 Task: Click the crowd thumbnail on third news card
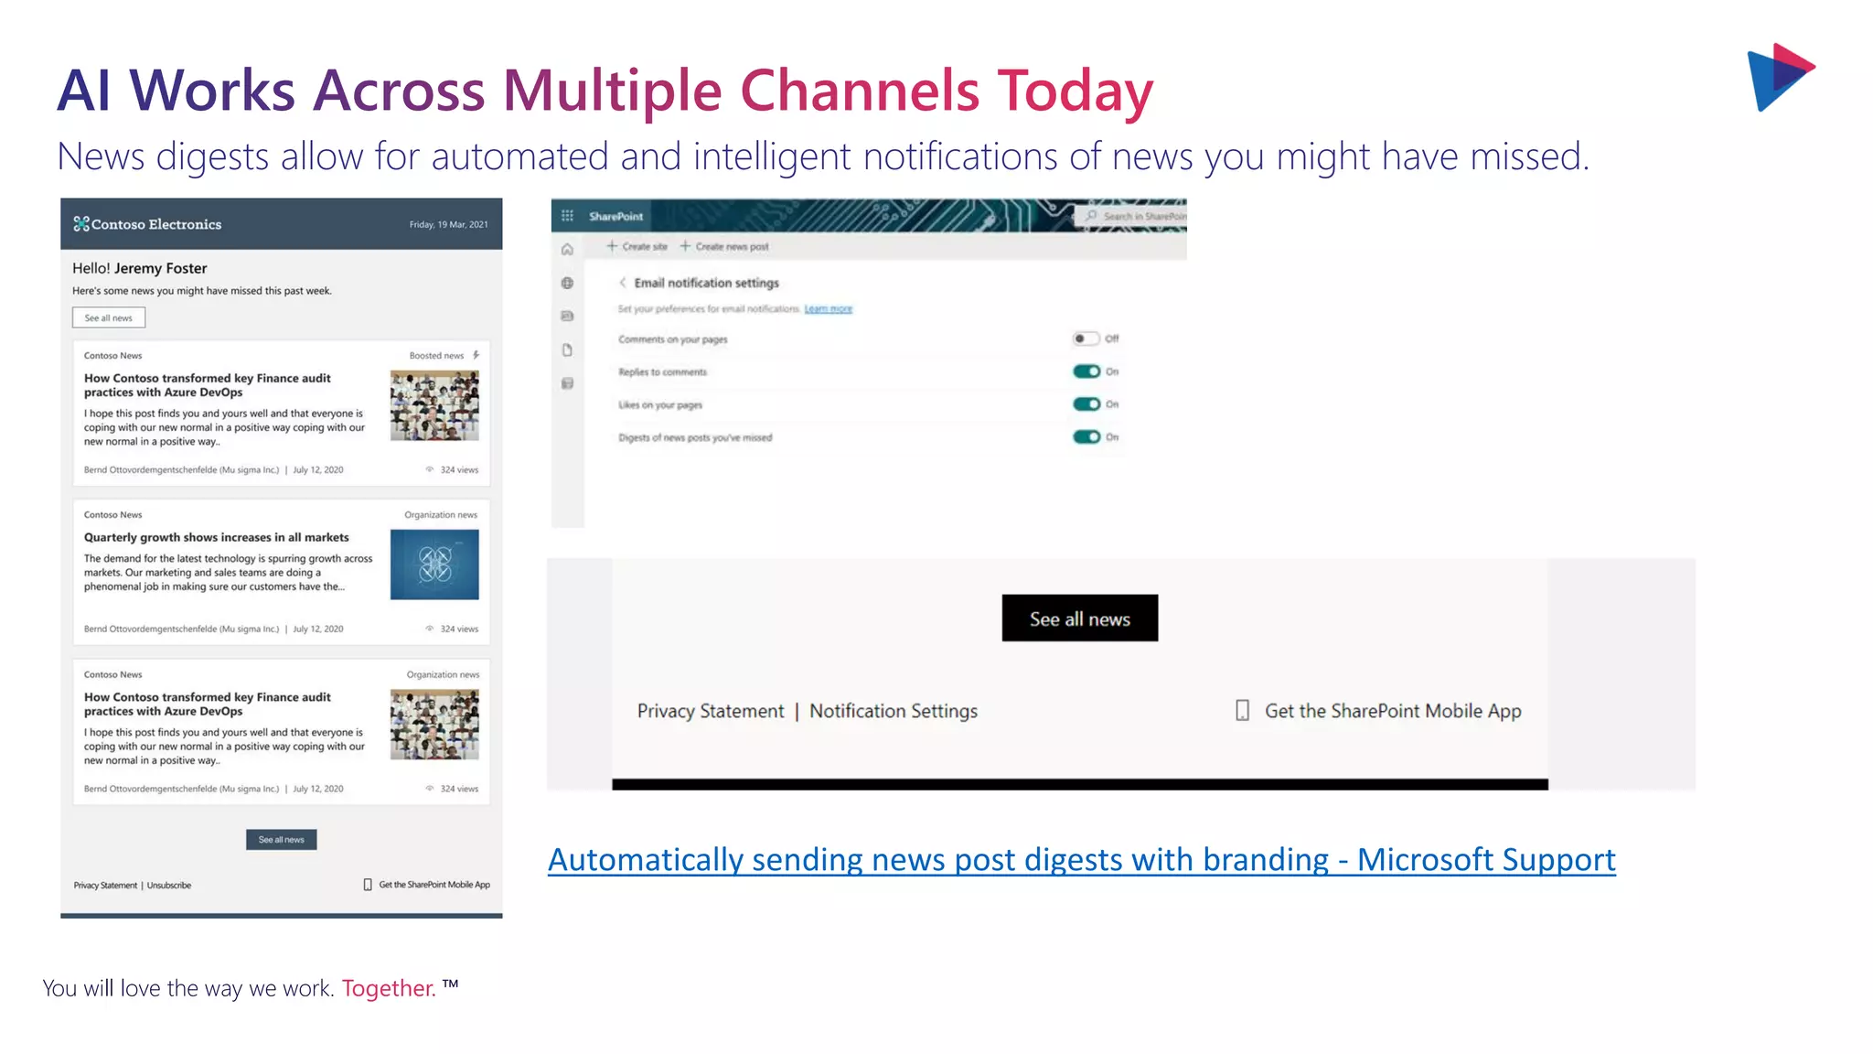point(434,724)
